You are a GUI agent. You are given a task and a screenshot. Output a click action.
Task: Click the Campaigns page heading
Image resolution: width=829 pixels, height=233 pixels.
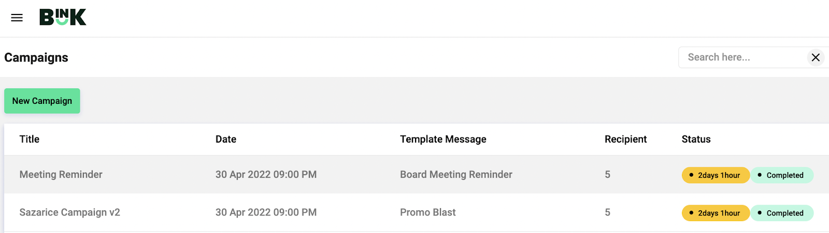[x=36, y=57]
